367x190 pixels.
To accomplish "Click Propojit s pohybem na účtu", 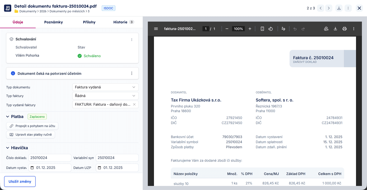I will click(x=32, y=126).
